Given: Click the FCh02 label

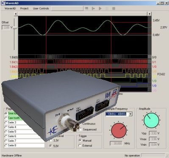Looking at the screenshot, I should click(161, 74).
